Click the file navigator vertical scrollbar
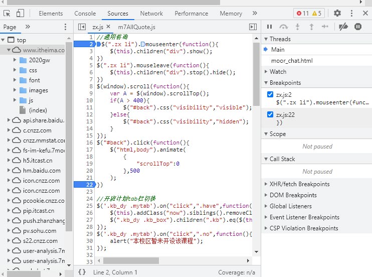Image resolution: width=372 pixels, height=277 pixels. coord(69,137)
